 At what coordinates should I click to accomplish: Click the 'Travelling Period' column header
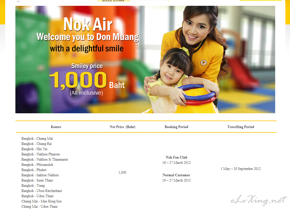tap(241, 127)
